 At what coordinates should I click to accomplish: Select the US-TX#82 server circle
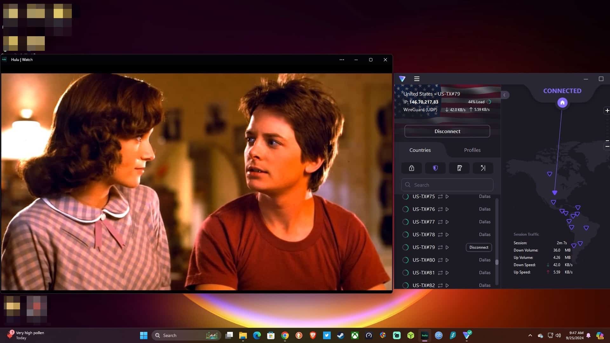405,285
